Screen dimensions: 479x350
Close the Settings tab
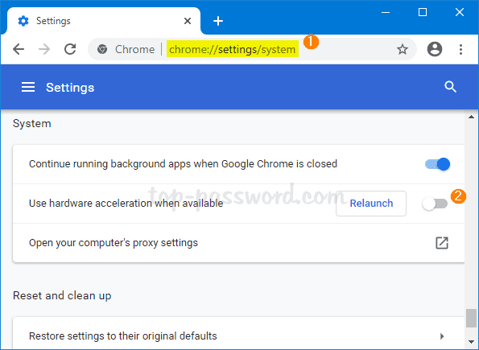pyautogui.click(x=188, y=21)
